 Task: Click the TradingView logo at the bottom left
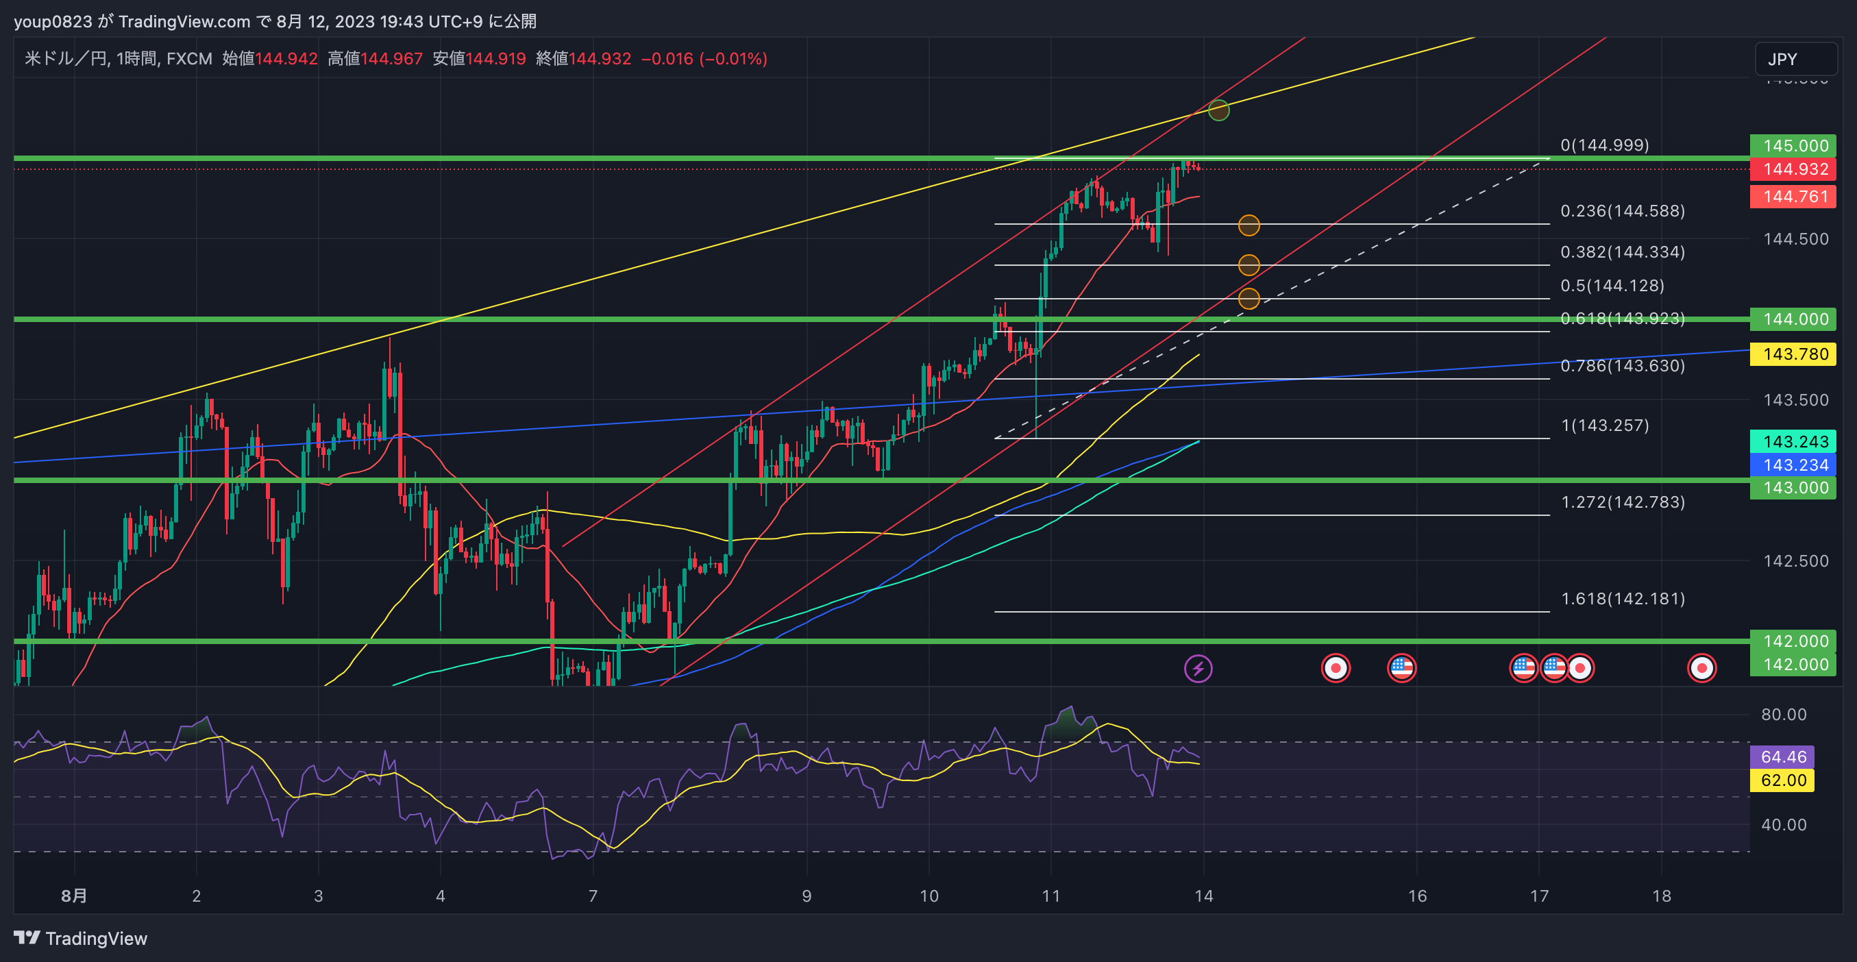point(81,938)
